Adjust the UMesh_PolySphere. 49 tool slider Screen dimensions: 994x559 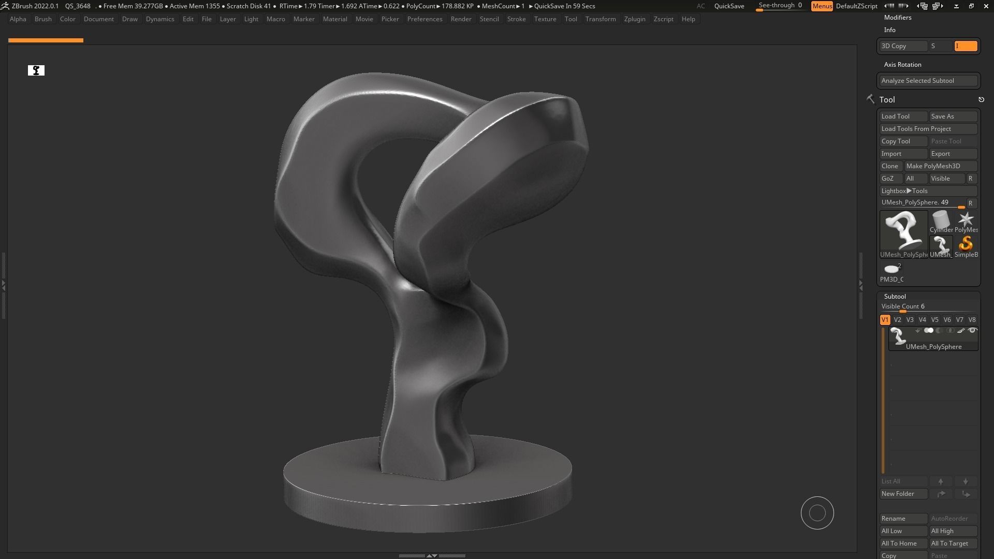(923, 203)
